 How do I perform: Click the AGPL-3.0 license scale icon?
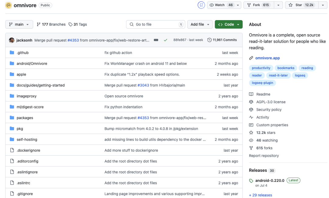[251, 102]
